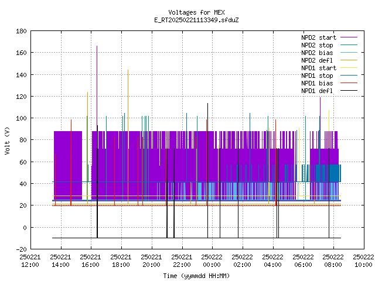
Task: Click the x-axis tick label 250222 06:00
Action: (303, 261)
